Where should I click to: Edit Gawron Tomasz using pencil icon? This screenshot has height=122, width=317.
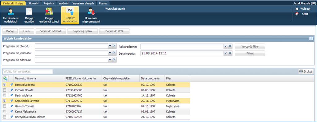(11, 106)
